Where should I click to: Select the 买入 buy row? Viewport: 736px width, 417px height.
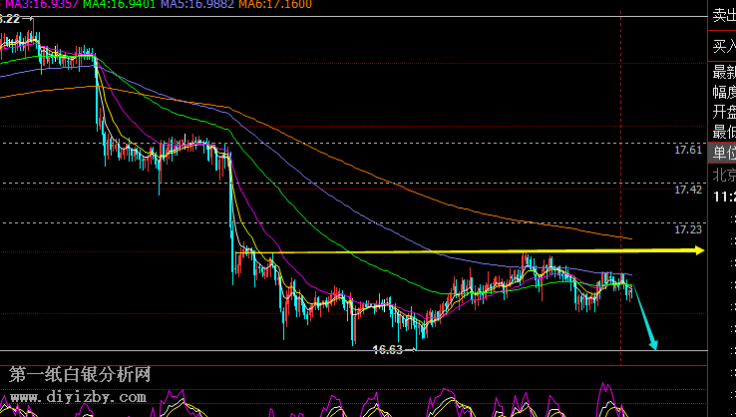point(723,45)
